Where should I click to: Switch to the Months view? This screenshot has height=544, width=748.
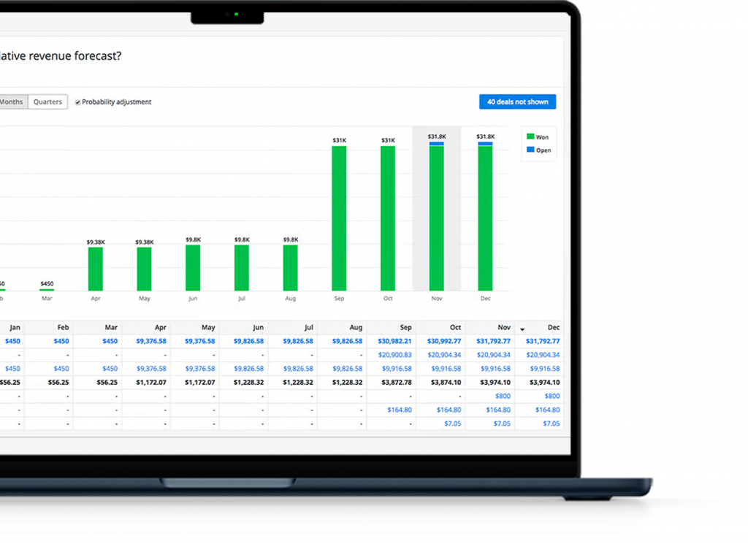(12, 102)
